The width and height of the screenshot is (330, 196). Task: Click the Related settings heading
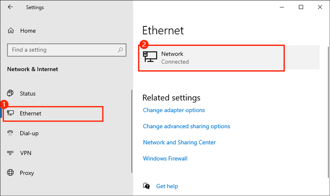tap(171, 98)
